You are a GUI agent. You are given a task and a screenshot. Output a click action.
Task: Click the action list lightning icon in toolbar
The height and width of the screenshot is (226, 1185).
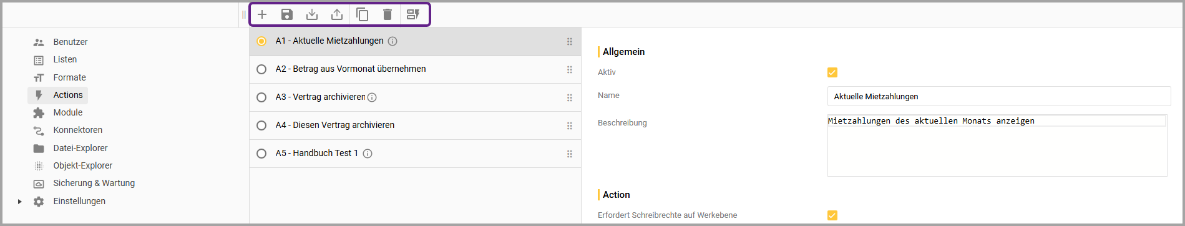pyautogui.click(x=413, y=14)
